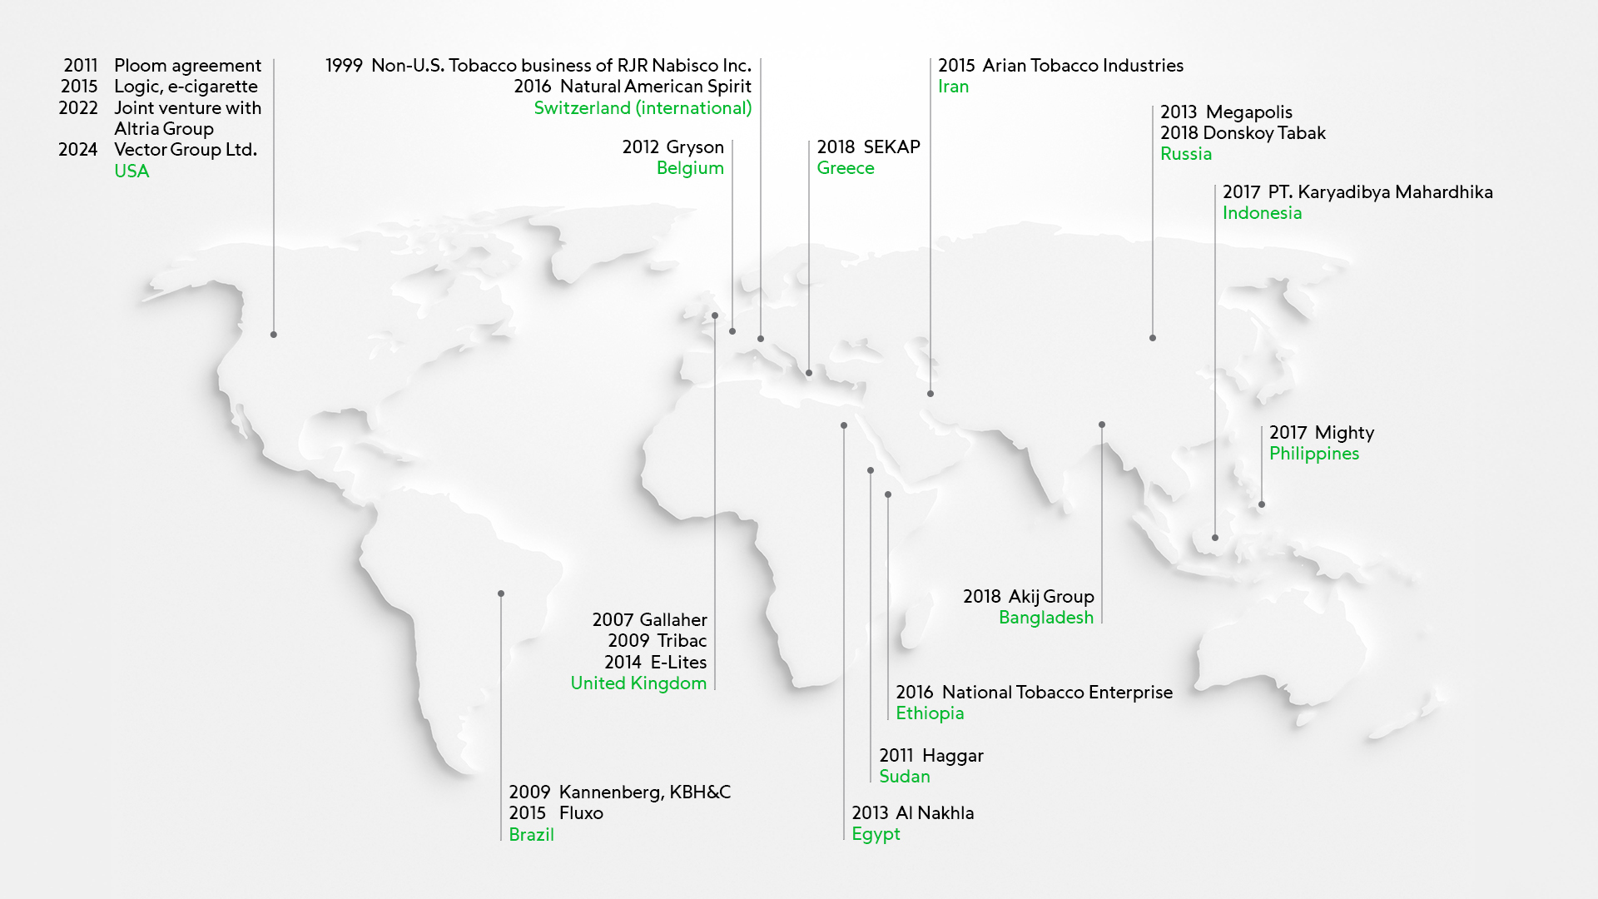
Task: Click the Iran map marker dot
Action: [x=931, y=394]
